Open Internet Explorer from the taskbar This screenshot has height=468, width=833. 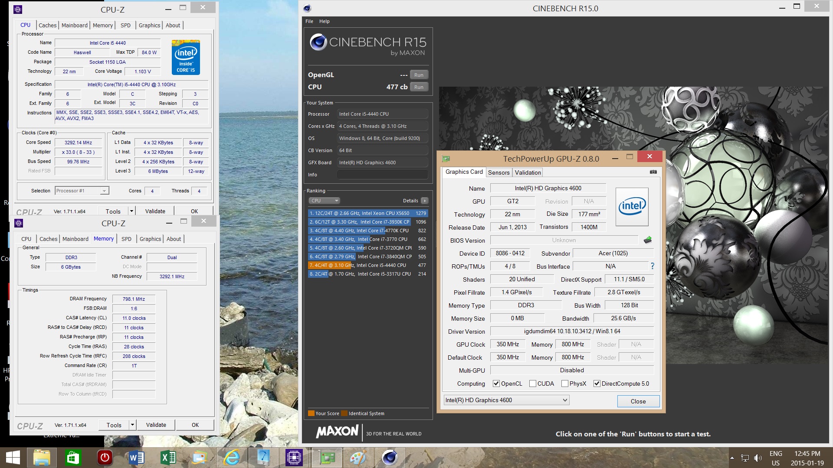[x=231, y=458]
